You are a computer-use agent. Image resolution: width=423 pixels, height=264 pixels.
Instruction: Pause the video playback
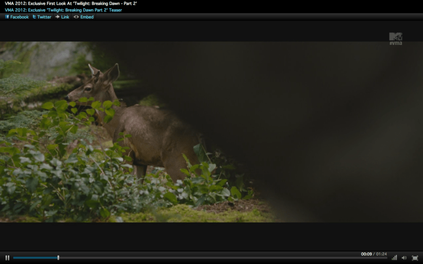click(x=7, y=258)
